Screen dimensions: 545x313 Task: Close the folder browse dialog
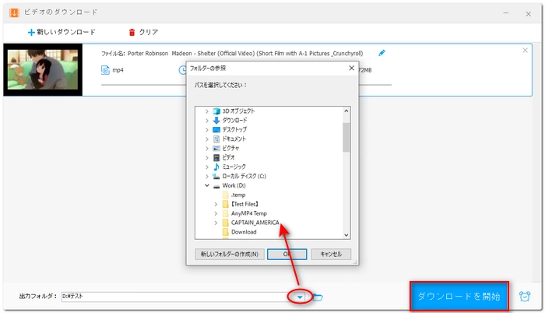coord(351,69)
